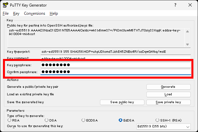The image size is (198, 132).
Task: Click the 'Key passphrase:' label
Action: pyautogui.click(x=19, y=65)
